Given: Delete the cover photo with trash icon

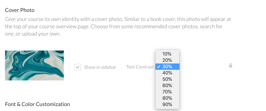Looking at the screenshot, I should (x=231, y=65).
